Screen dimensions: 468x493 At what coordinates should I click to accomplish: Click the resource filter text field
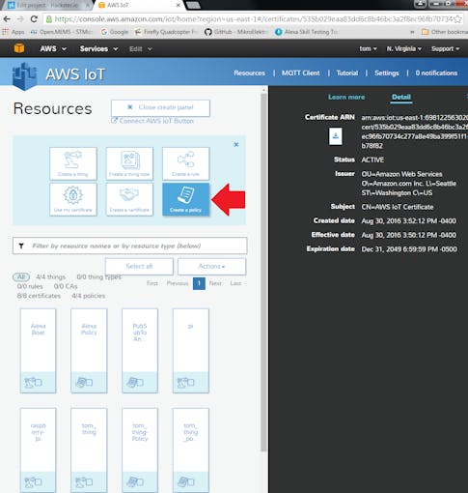tap(130, 246)
